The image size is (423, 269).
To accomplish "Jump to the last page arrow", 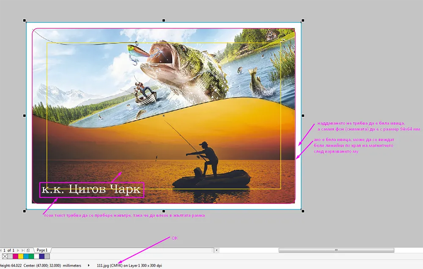I will coord(23,250).
